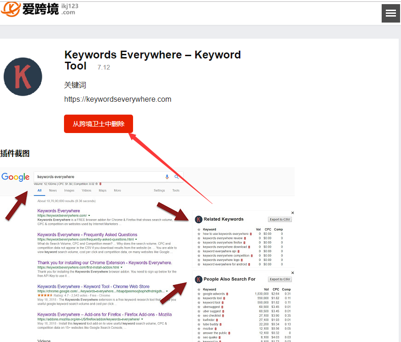Click the magnifier search icon in the Google box

(x=176, y=177)
